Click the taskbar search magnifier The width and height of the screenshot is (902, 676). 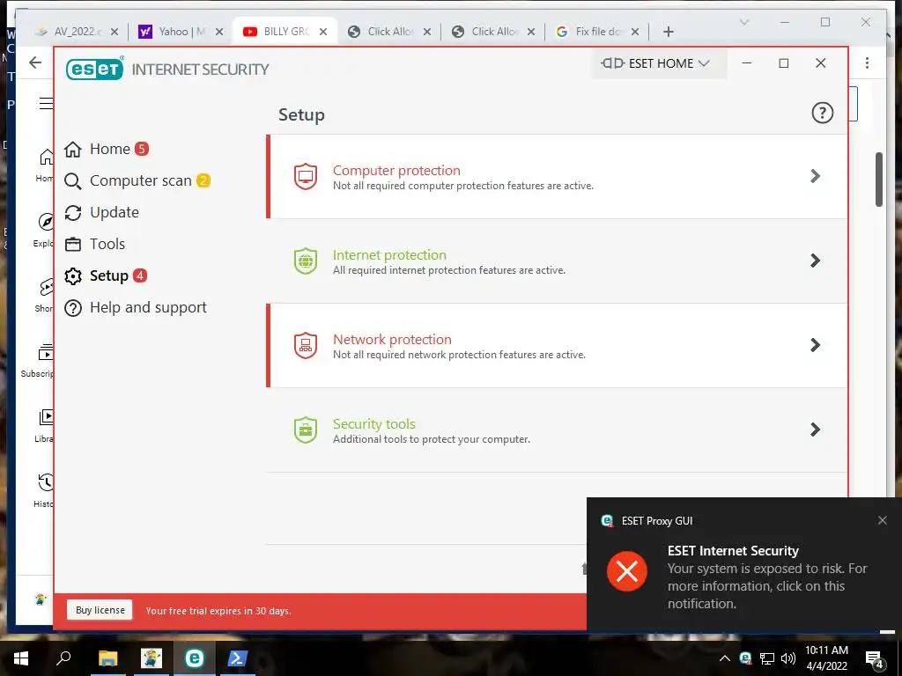click(x=63, y=658)
